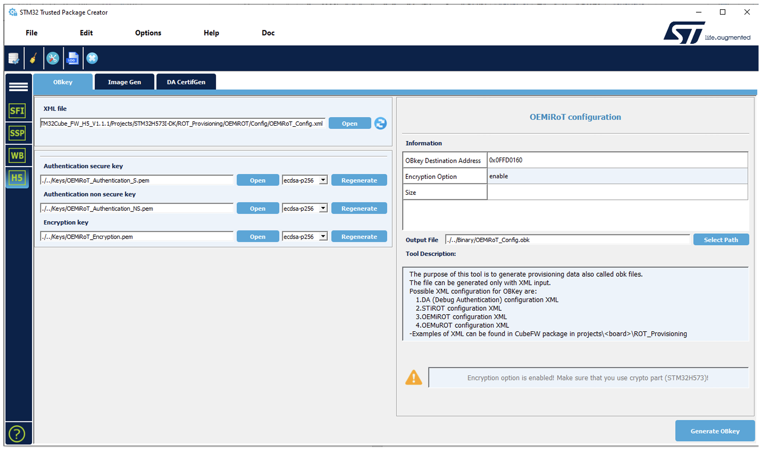This screenshot has width=759, height=452.
Task: Click Open next to the XML file path
Action: tap(350, 123)
